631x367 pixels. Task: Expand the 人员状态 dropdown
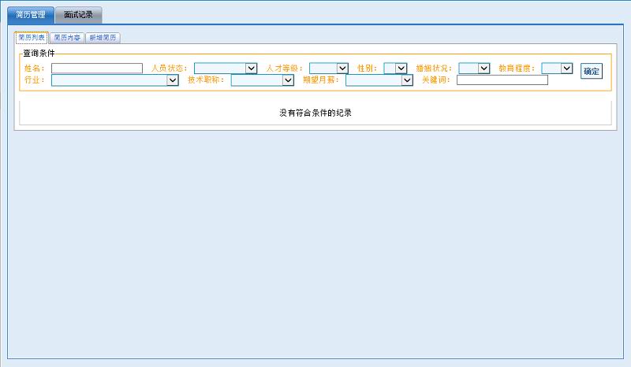(226, 69)
